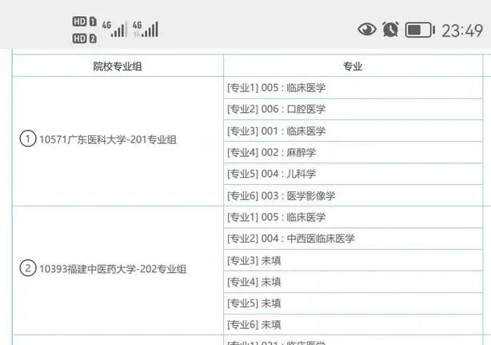Select 专业4 002 麻醉学 row
Image resolution: width=491 pixels, height=345 pixels.
[x=353, y=153]
